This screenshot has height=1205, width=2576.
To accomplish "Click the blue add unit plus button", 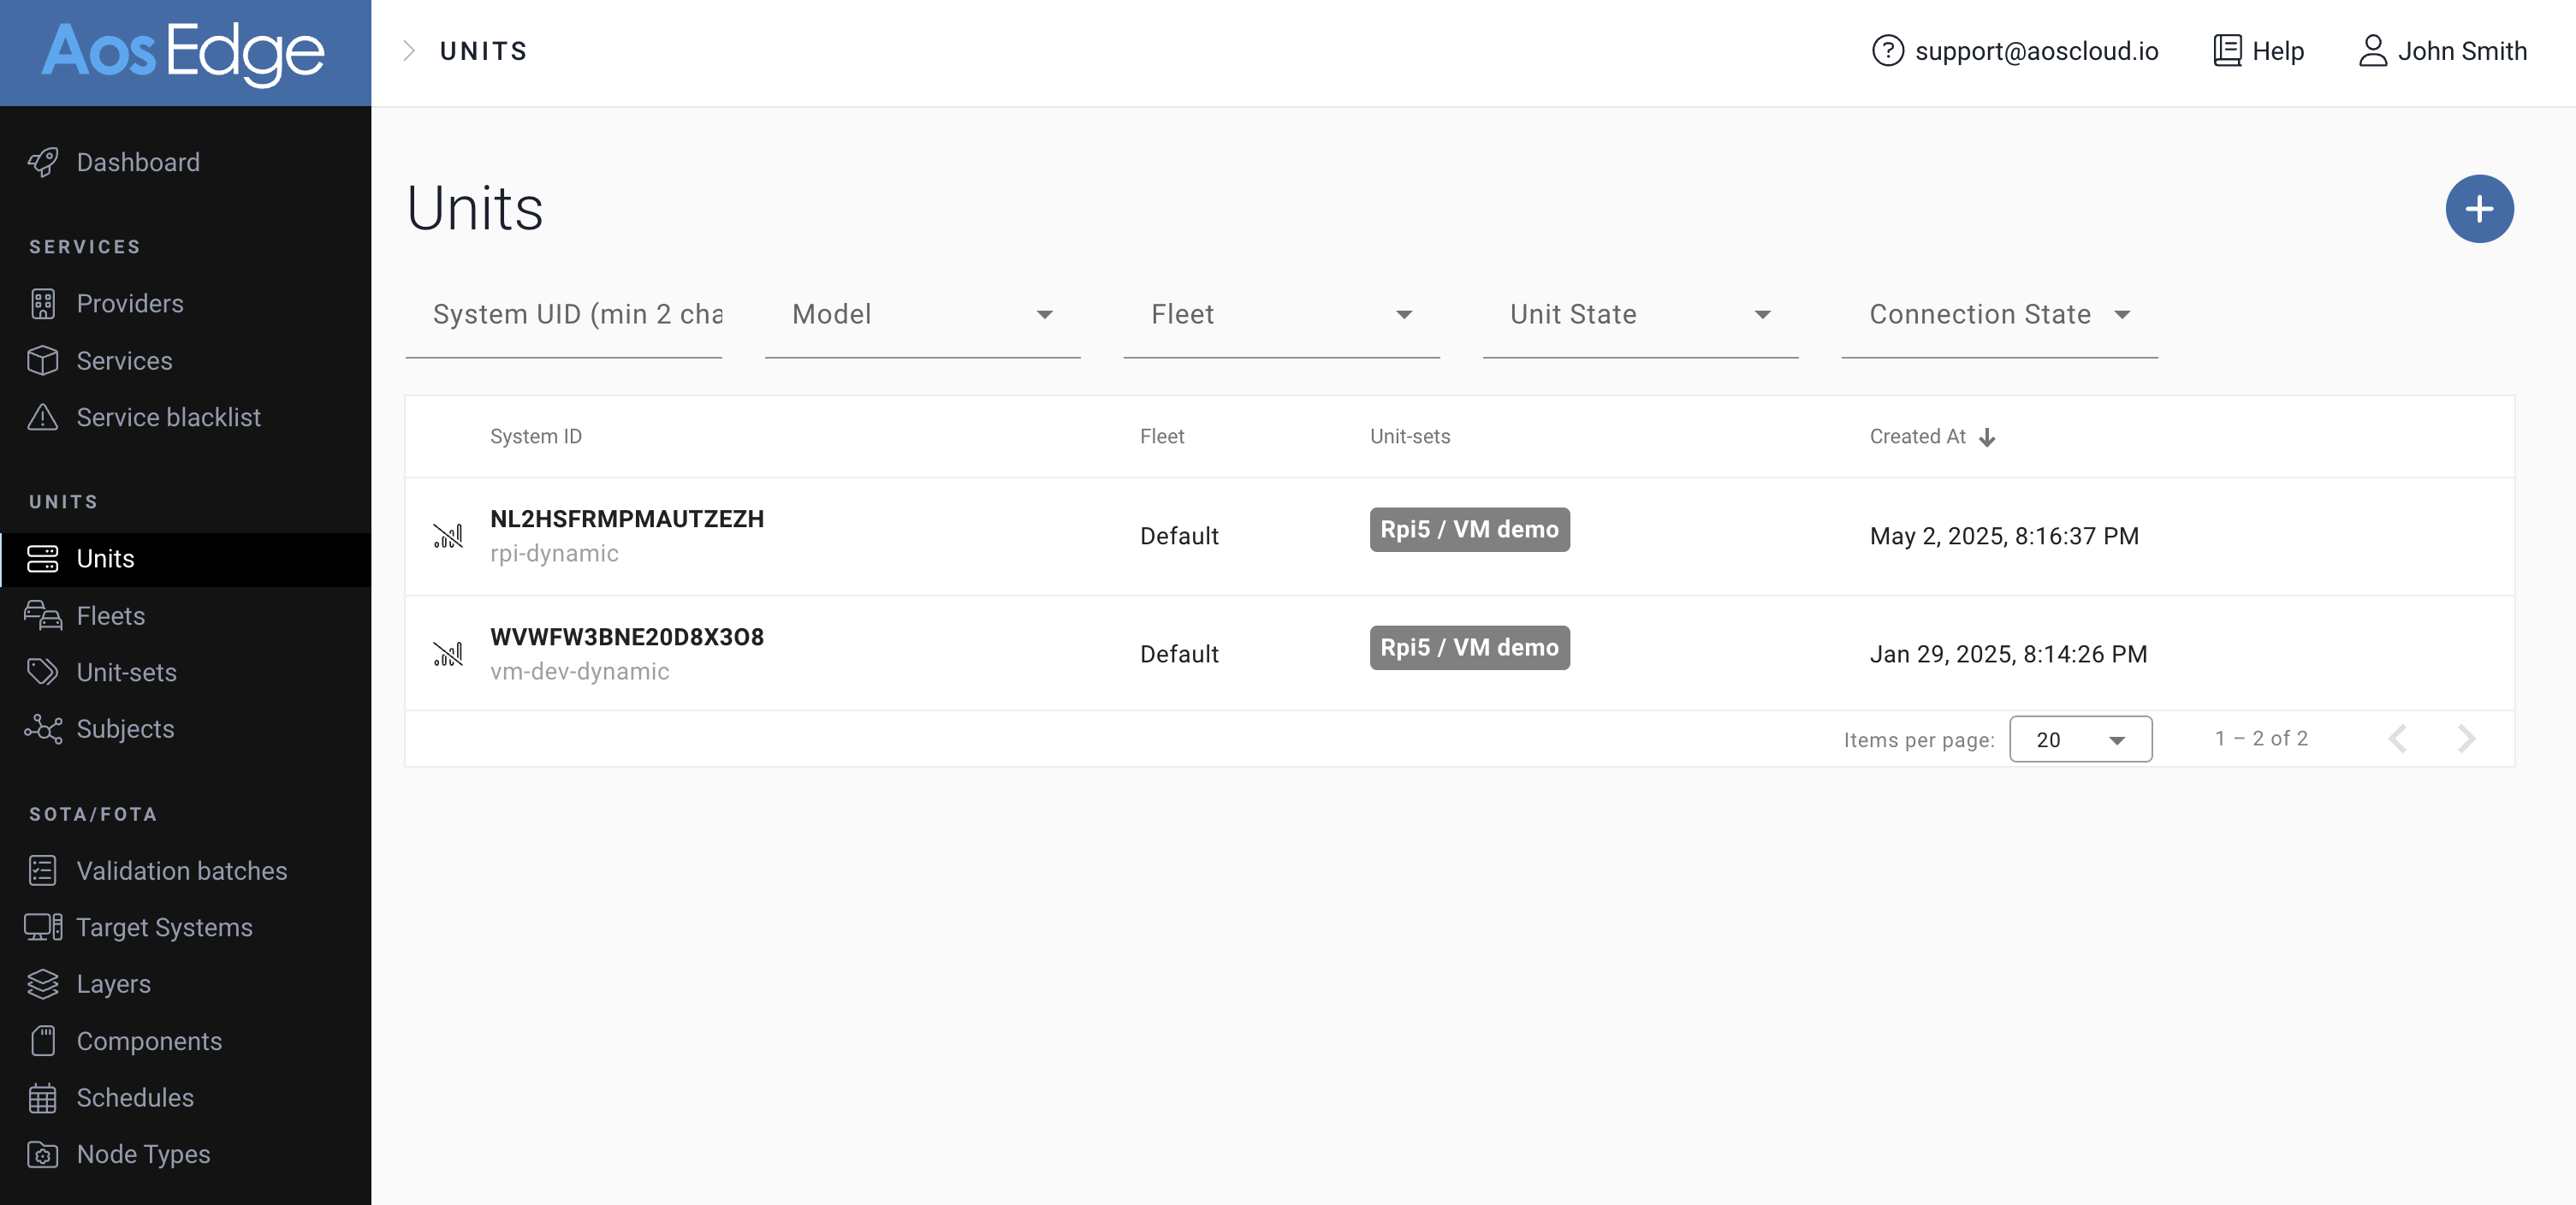I will coord(2478,209).
